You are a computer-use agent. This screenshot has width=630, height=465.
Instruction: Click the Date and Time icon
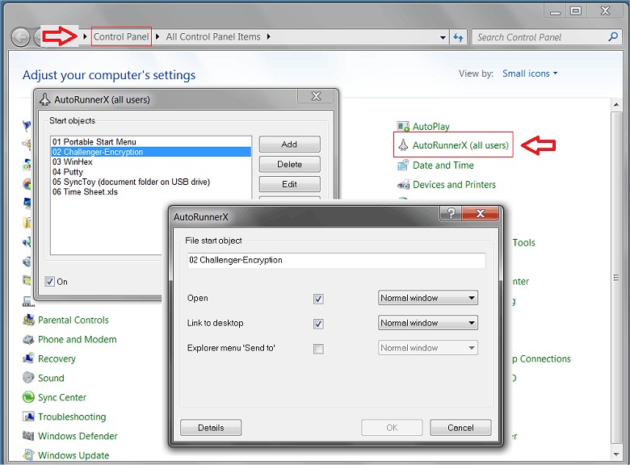(403, 165)
